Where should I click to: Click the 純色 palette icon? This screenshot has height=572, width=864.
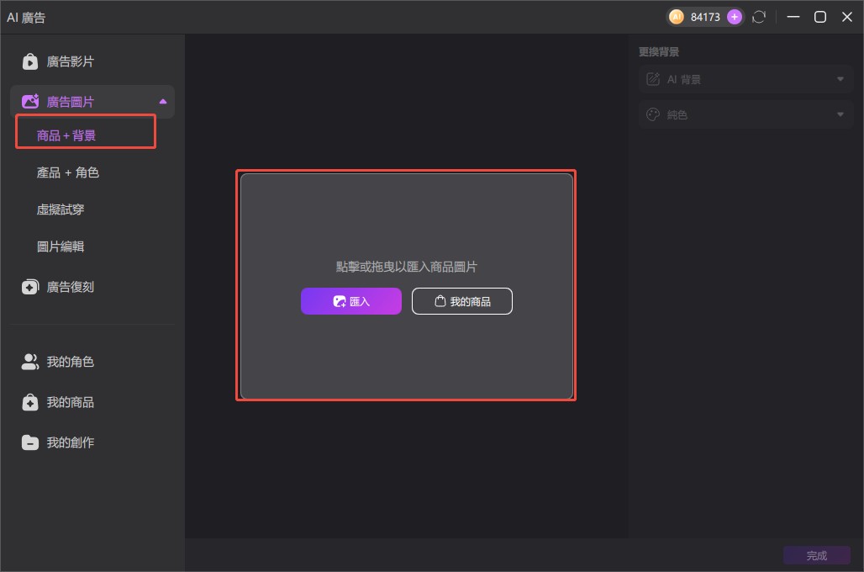[x=653, y=114]
